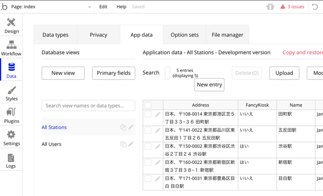
Task: Expand the Page: index dropdown
Action: coord(51,7)
